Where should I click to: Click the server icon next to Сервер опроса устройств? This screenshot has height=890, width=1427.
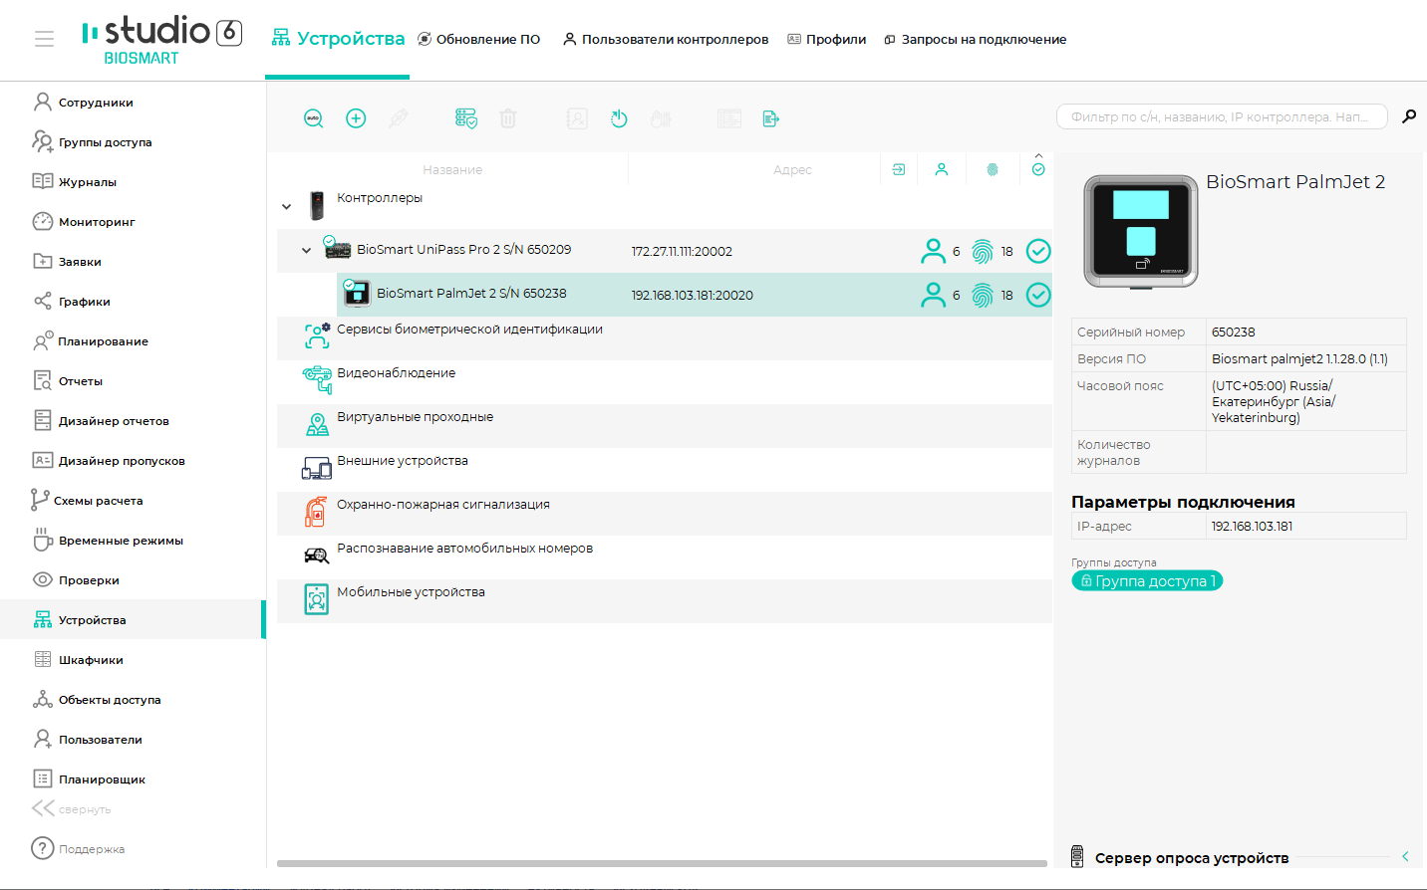pyautogui.click(x=1077, y=856)
